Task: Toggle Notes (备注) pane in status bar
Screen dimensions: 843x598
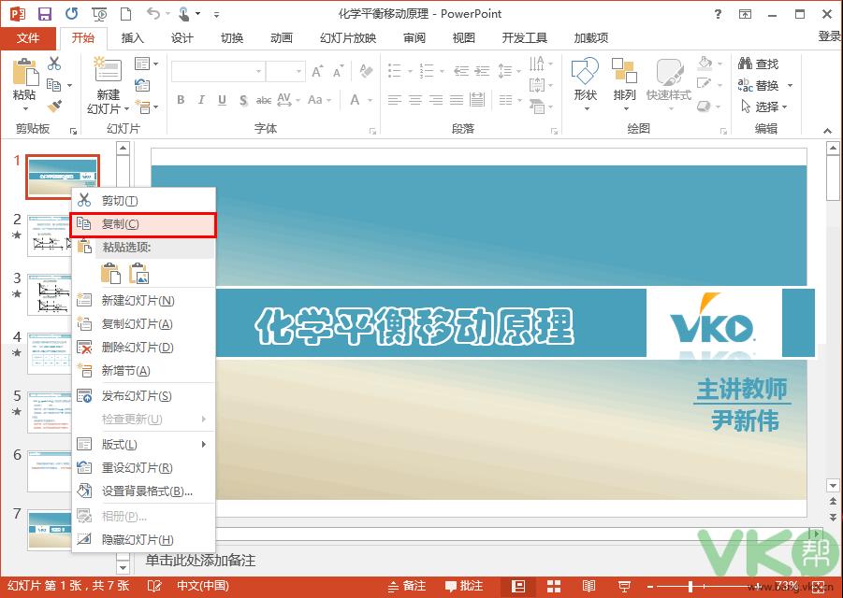Action: (x=407, y=586)
